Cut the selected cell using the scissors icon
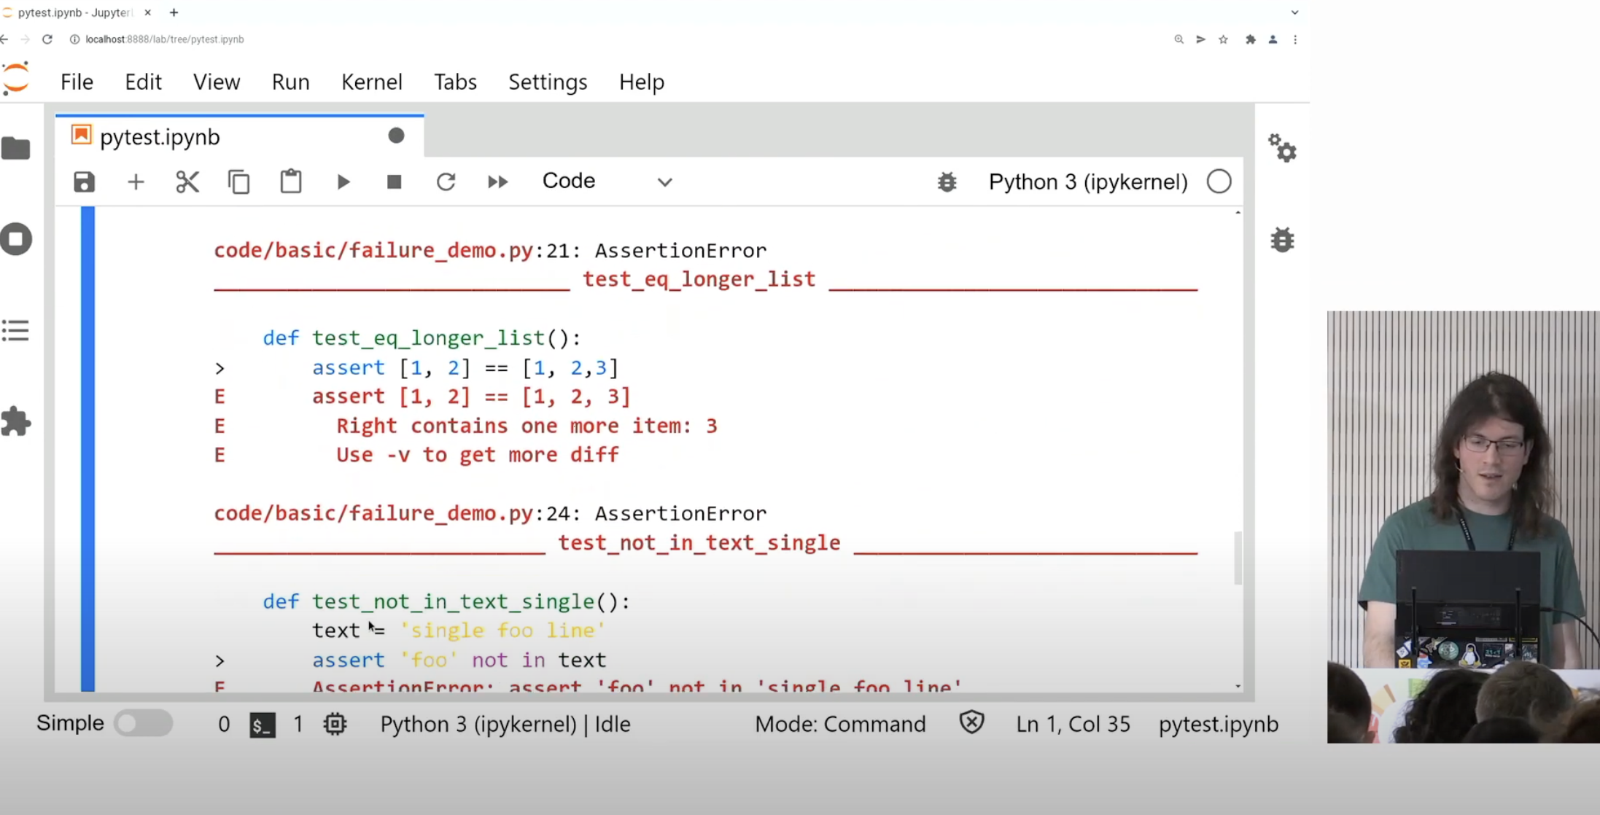Screen dimensions: 1600x815 click(x=187, y=182)
